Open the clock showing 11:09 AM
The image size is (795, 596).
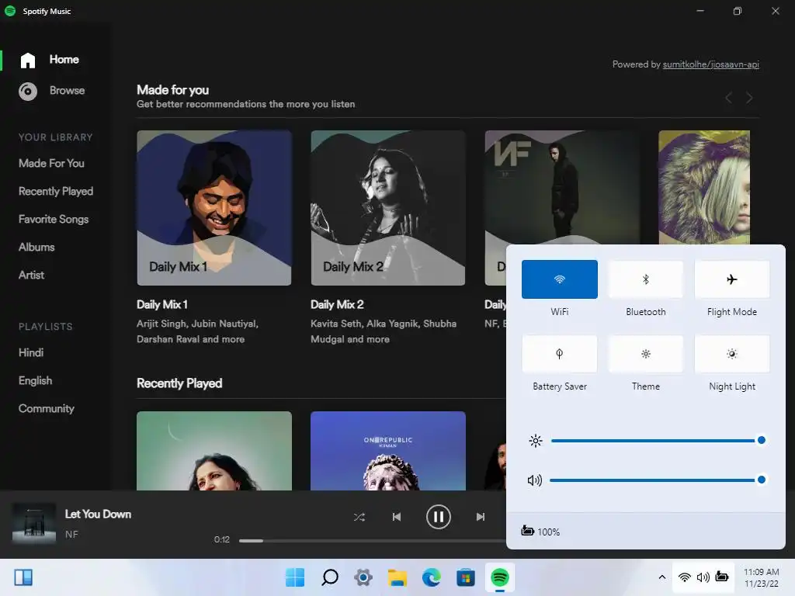tap(761, 577)
